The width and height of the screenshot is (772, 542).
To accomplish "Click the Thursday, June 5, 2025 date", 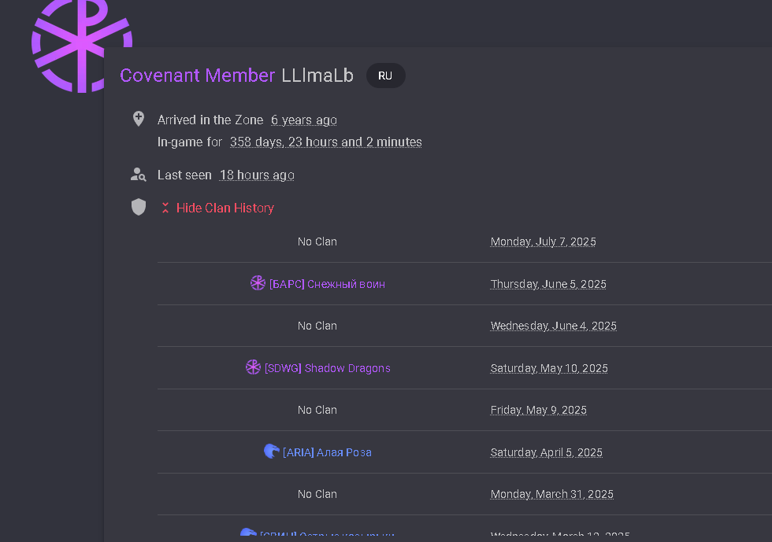I will [x=548, y=284].
